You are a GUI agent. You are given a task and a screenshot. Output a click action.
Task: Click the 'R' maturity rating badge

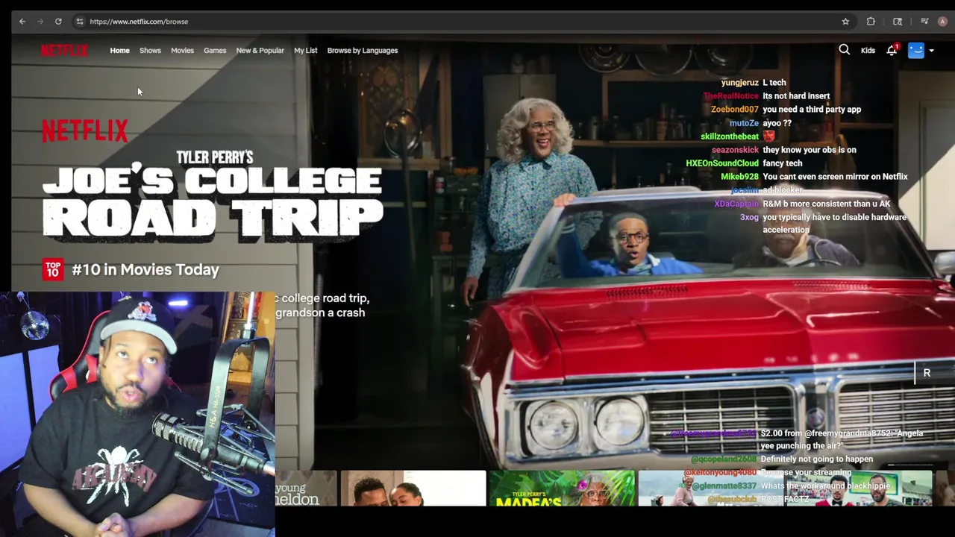point(927,373)
